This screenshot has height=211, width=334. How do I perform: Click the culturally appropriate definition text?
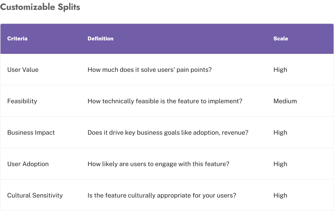point(162,195)
